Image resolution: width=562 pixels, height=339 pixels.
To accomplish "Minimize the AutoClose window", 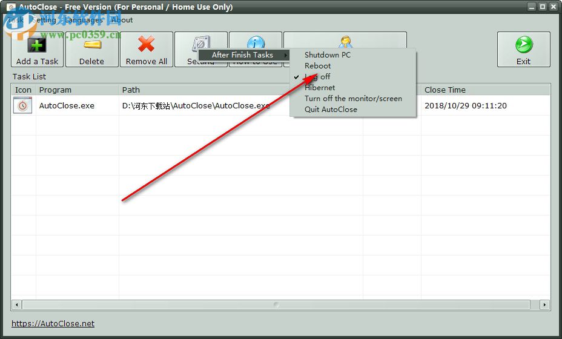I will (532, 7).
